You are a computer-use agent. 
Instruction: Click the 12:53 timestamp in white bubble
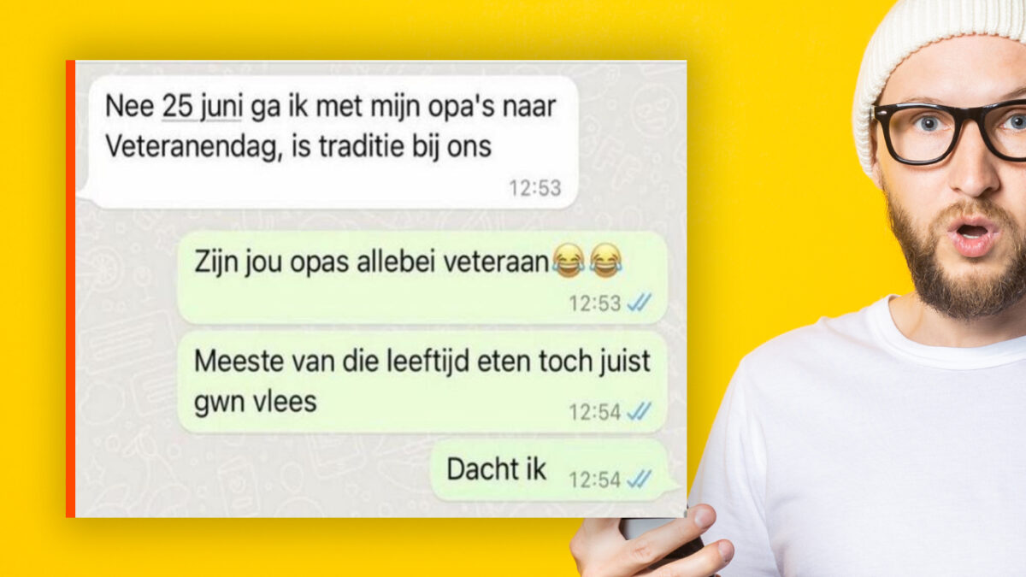(535, 188)
